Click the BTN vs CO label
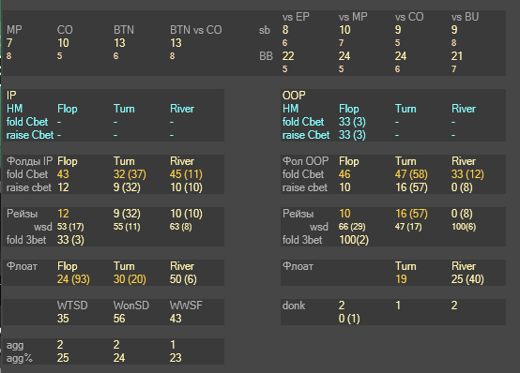The image size is (520, 373). (x=195, y=30)
